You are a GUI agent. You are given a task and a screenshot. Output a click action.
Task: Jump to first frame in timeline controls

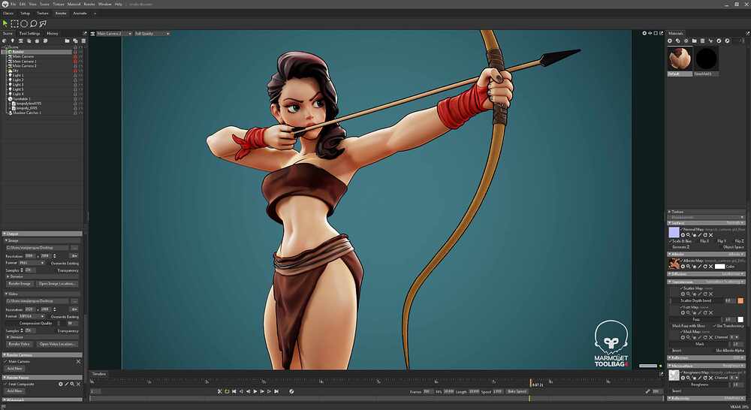click(234, 391)
